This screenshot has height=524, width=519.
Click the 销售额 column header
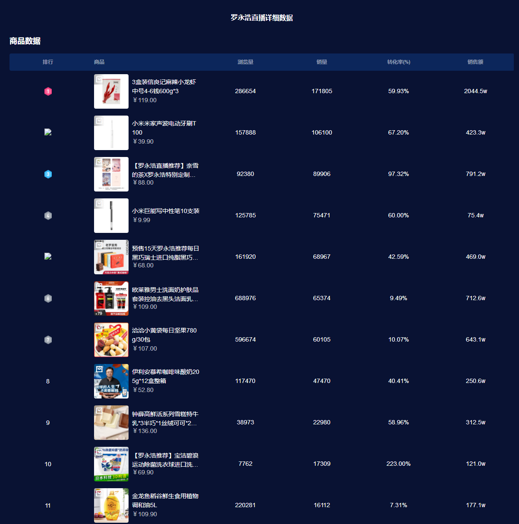point(475,62)
